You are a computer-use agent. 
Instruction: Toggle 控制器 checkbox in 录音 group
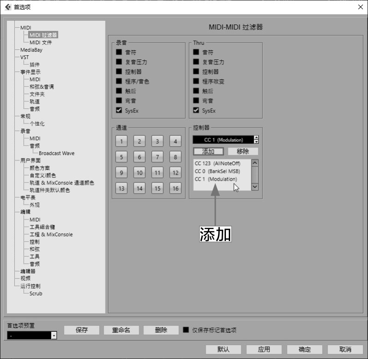119,71
